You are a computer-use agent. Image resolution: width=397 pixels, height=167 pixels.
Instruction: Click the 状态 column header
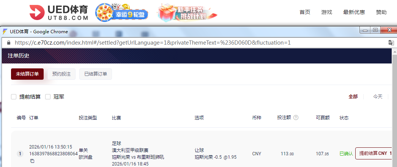pyautogui.click(x=344, y=118)
